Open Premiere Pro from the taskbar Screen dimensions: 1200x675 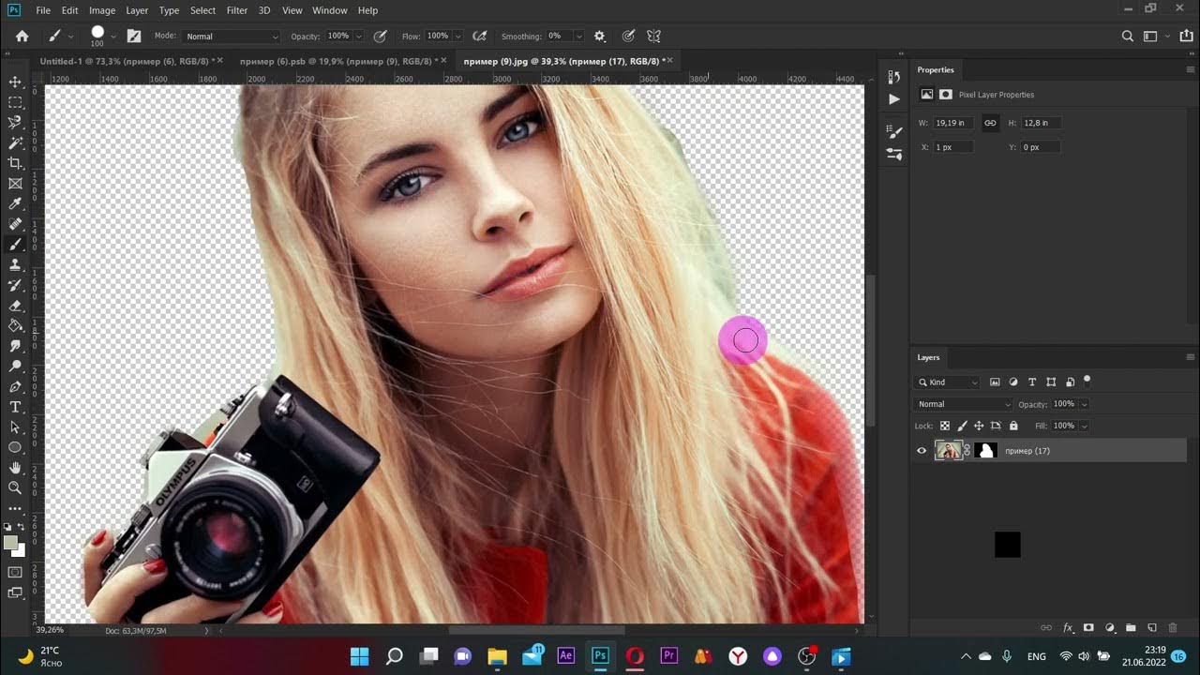(x=669, y=656)
